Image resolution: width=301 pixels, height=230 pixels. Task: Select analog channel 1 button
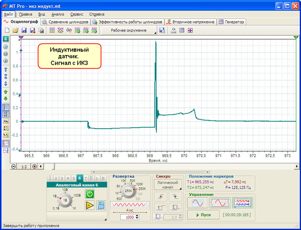point(50,178)
